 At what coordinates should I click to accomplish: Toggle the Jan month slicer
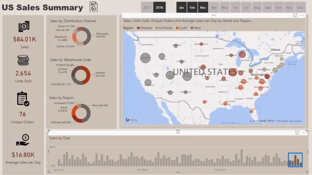[x=181, y=7]
